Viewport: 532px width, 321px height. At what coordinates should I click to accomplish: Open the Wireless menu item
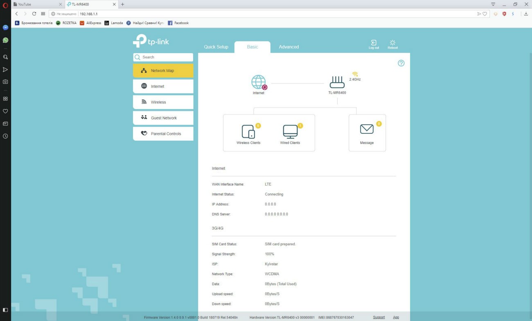tap(163, 102)
